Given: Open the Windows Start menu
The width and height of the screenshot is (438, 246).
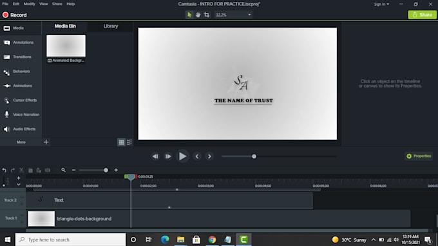Looking at the screenshot, I should click(8, 240).
